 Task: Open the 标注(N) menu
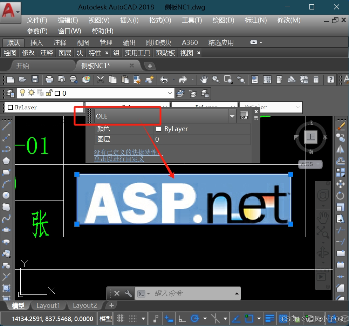coord(256,20)
